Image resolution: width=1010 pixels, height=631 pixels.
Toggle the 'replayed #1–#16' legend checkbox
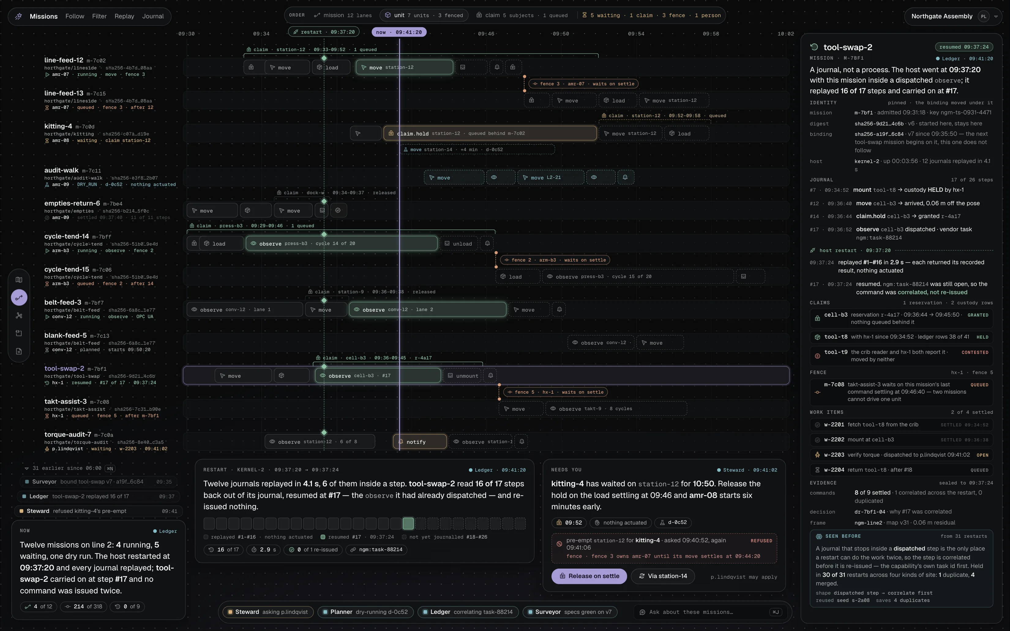tap(206, 537)
